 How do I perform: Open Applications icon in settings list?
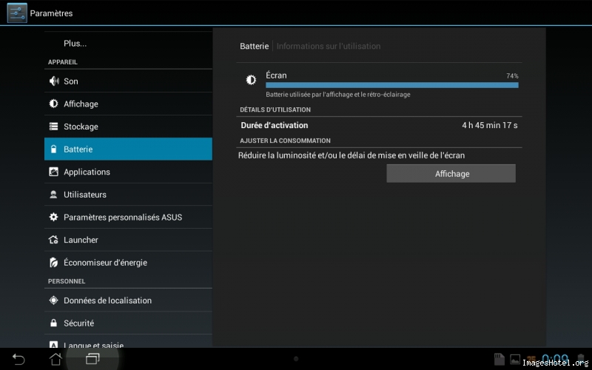coord(53,172)
